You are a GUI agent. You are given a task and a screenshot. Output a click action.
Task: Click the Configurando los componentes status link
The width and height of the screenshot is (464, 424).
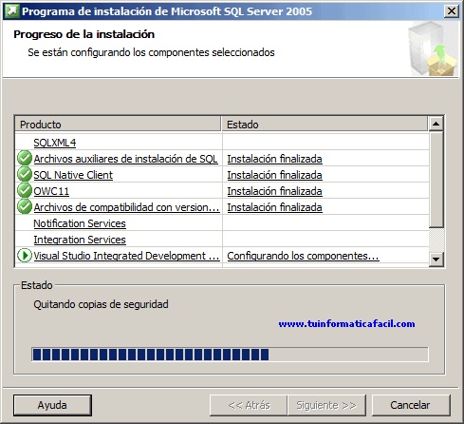[x=303, y=256]
